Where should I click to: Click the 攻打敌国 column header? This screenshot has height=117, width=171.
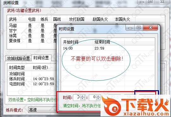[x=79, y=19]
